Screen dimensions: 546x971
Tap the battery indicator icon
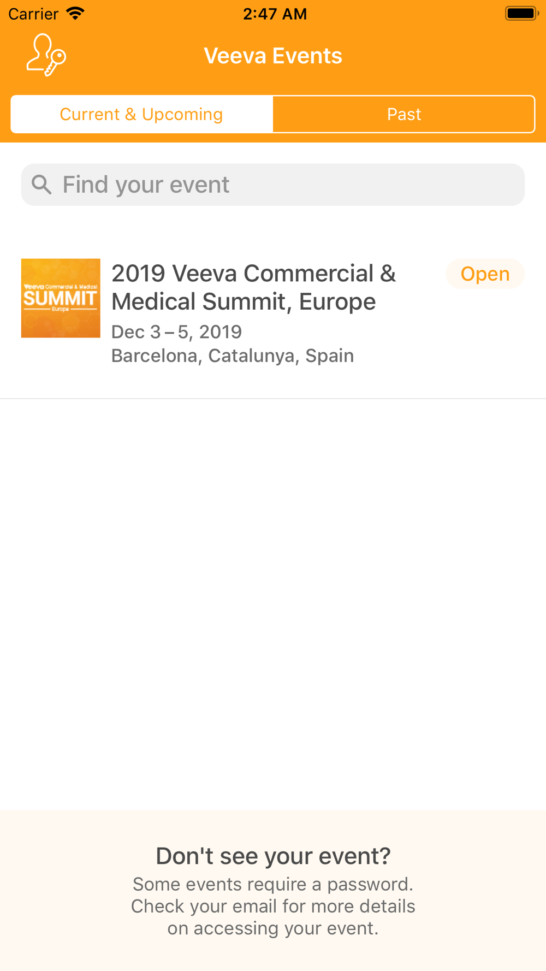point(521,13)
